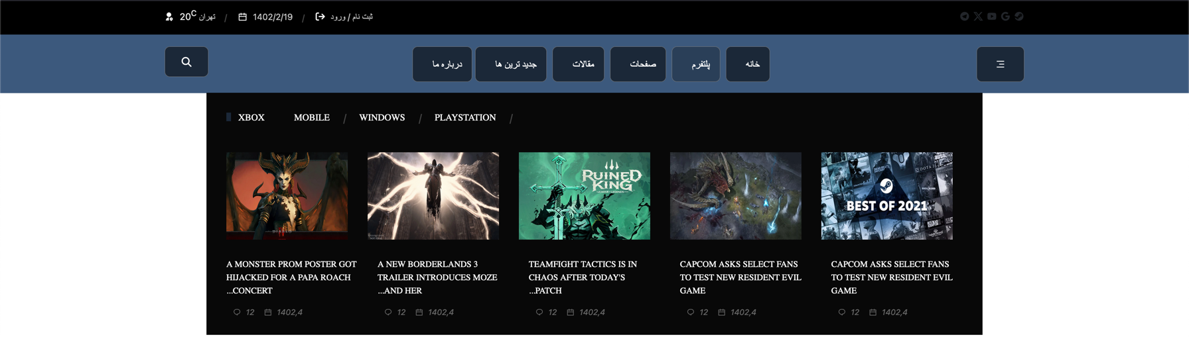Open the Diablo Lilith demon thumbnail
This screenshot has width=1189, height=337.
pyautogui.click(x=287, y=196)
